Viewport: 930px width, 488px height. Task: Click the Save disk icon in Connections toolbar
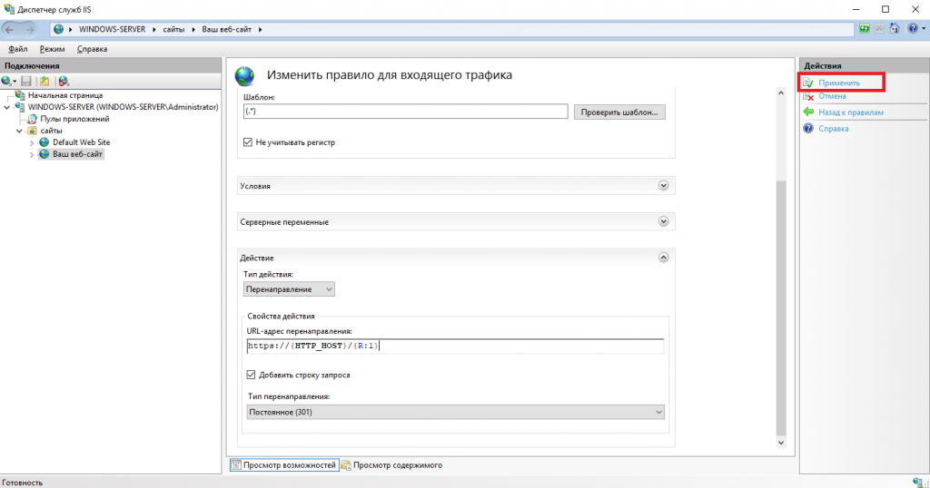click(26, 81)
